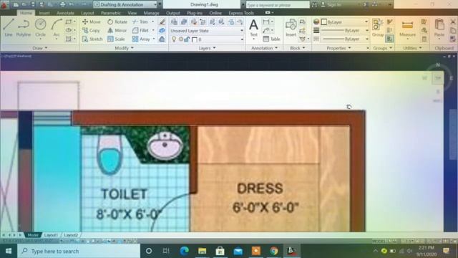Activate the Fillet tool

click(140, 30)
